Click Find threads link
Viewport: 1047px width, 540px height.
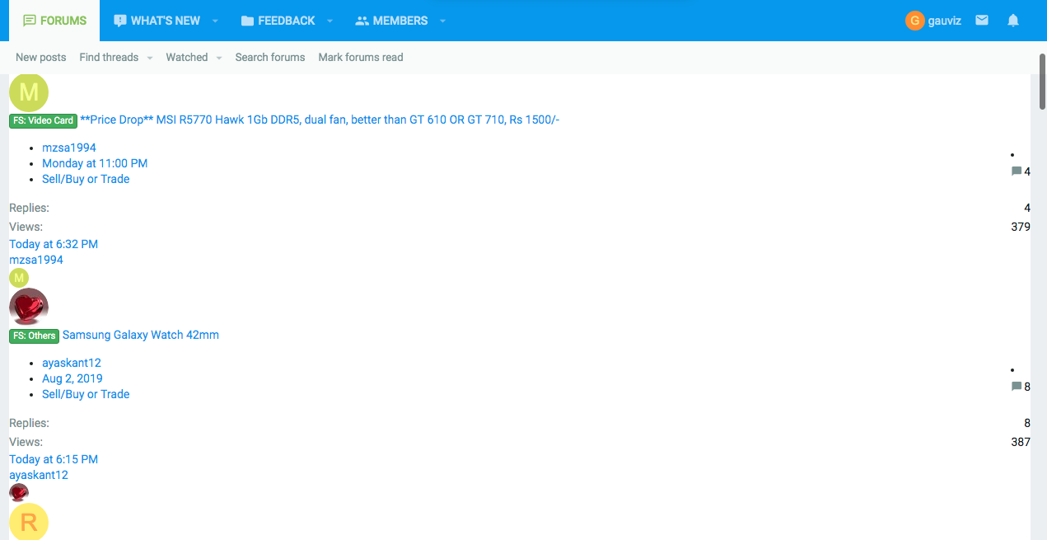click(x=109, y=57)
